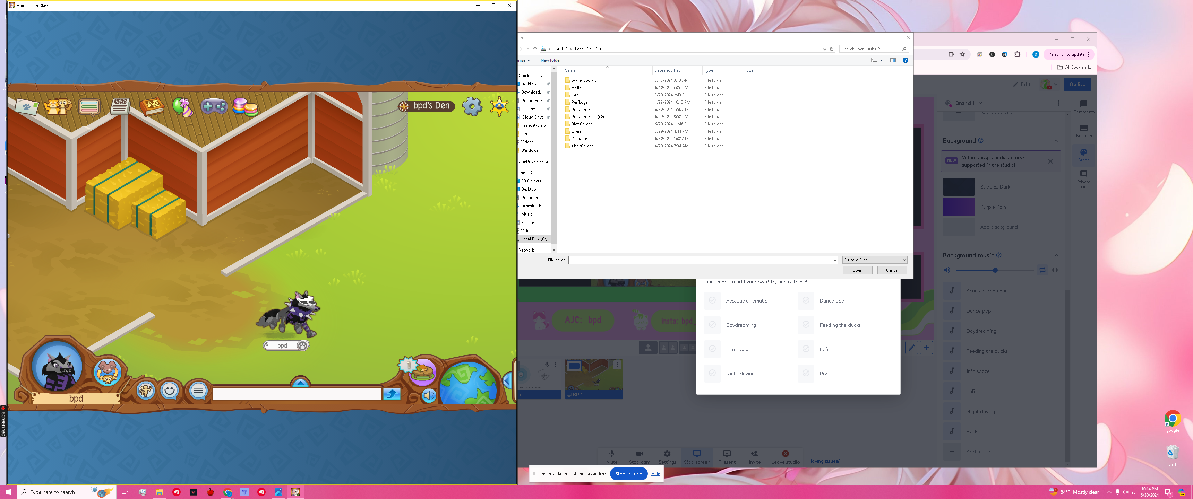Viewport: 1193px width, 499px height.
Task: Open the emotes smiley face icon
Action: click(170, 391)
